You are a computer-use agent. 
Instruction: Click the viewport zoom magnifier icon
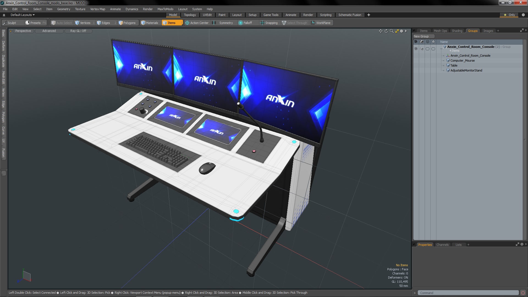392,31
